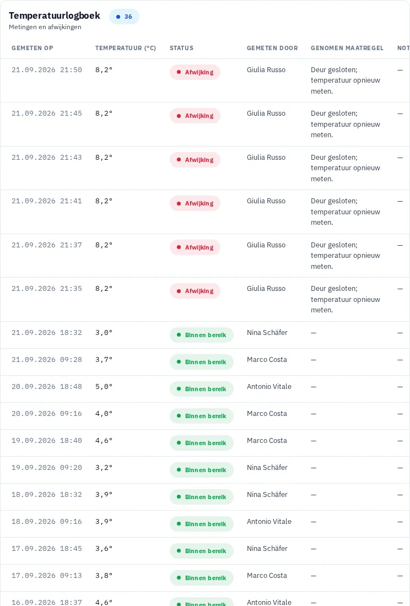Click 'Deur gesloten' measure in the 21:45 row
This screenshot has height=606, width=410.
pos(346,124)
